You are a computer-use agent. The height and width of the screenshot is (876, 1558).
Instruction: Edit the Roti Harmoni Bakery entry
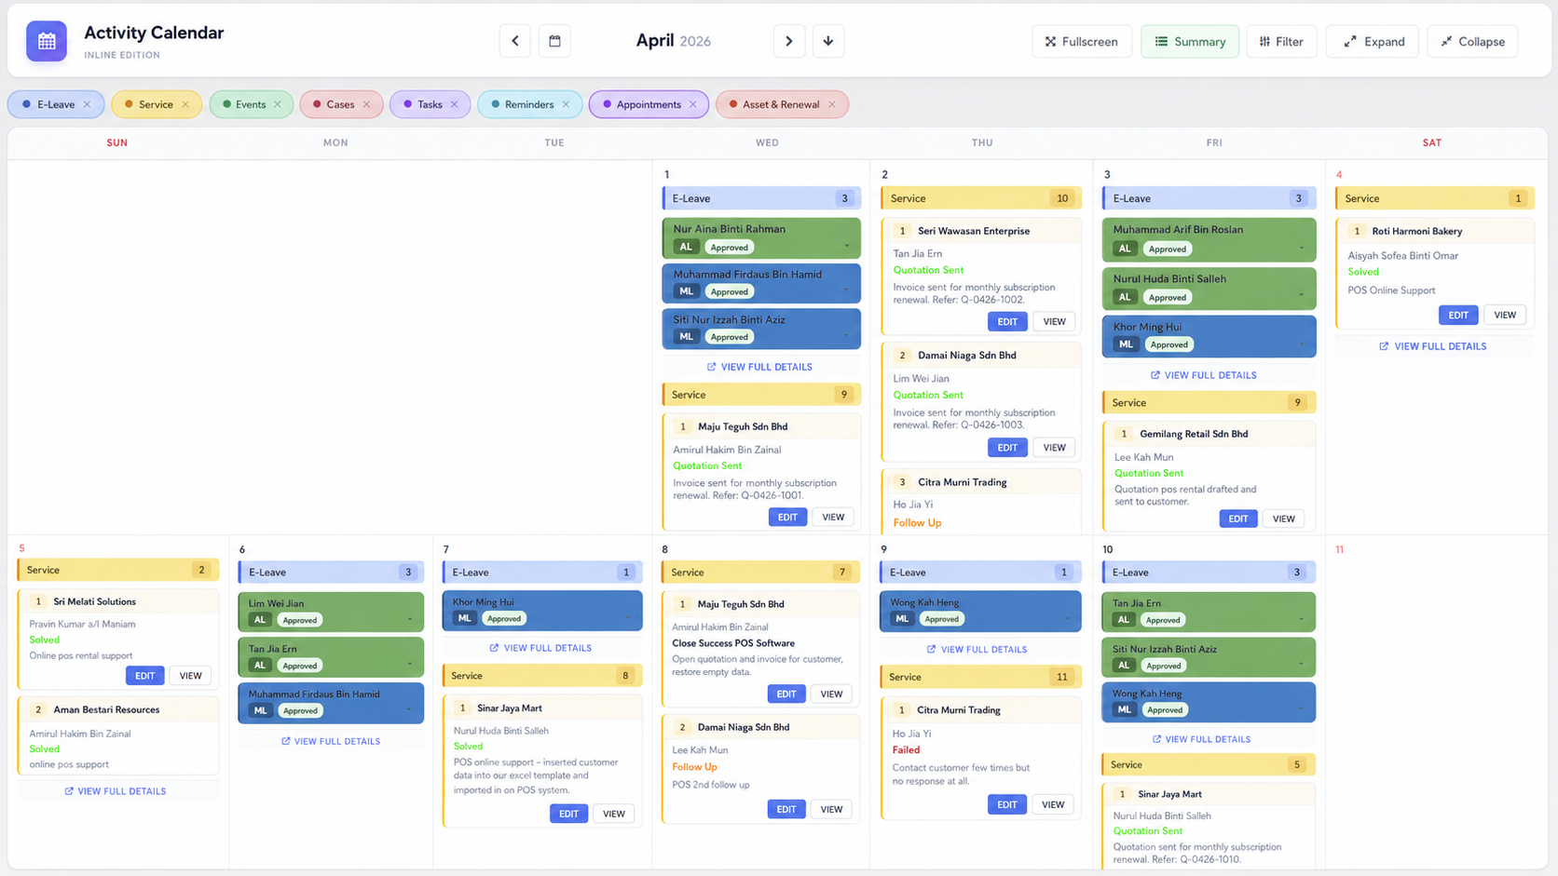1458,315
